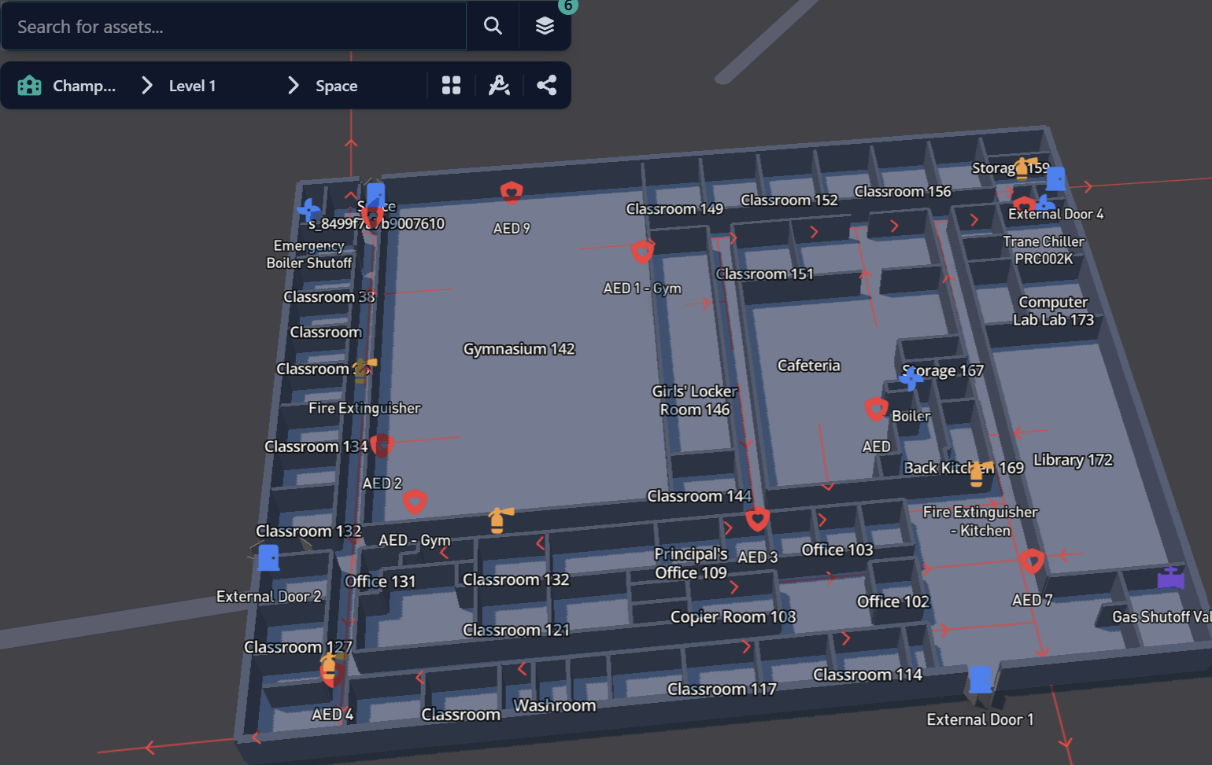Click the Classroom 156 label
Screen dimensions: 1212x765
[903, 192]
